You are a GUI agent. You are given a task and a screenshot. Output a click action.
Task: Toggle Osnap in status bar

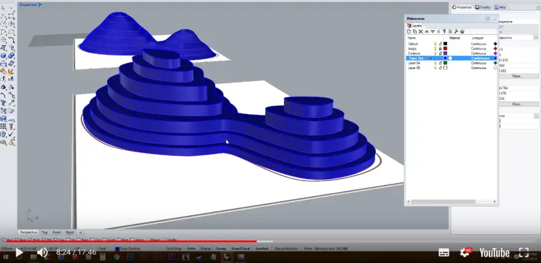(x=221, y=248)
